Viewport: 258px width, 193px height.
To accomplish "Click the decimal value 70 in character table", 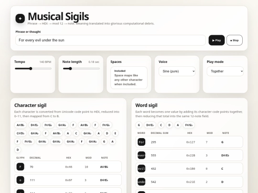I will (x=32, y=167).
